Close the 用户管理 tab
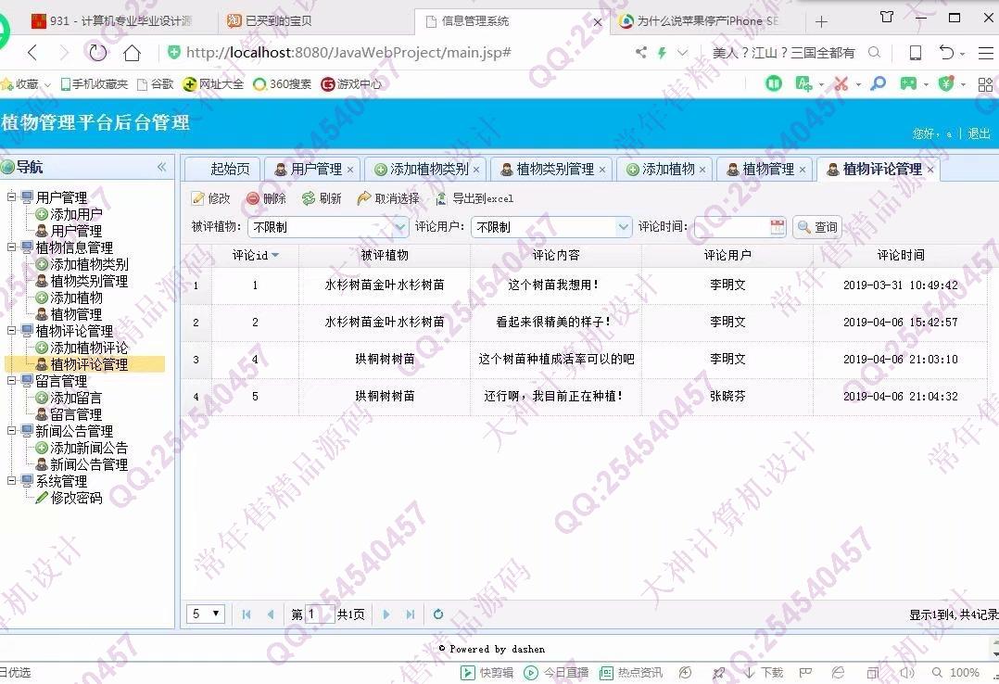Screen dimensions: 999x684 [x=349, y=170]
